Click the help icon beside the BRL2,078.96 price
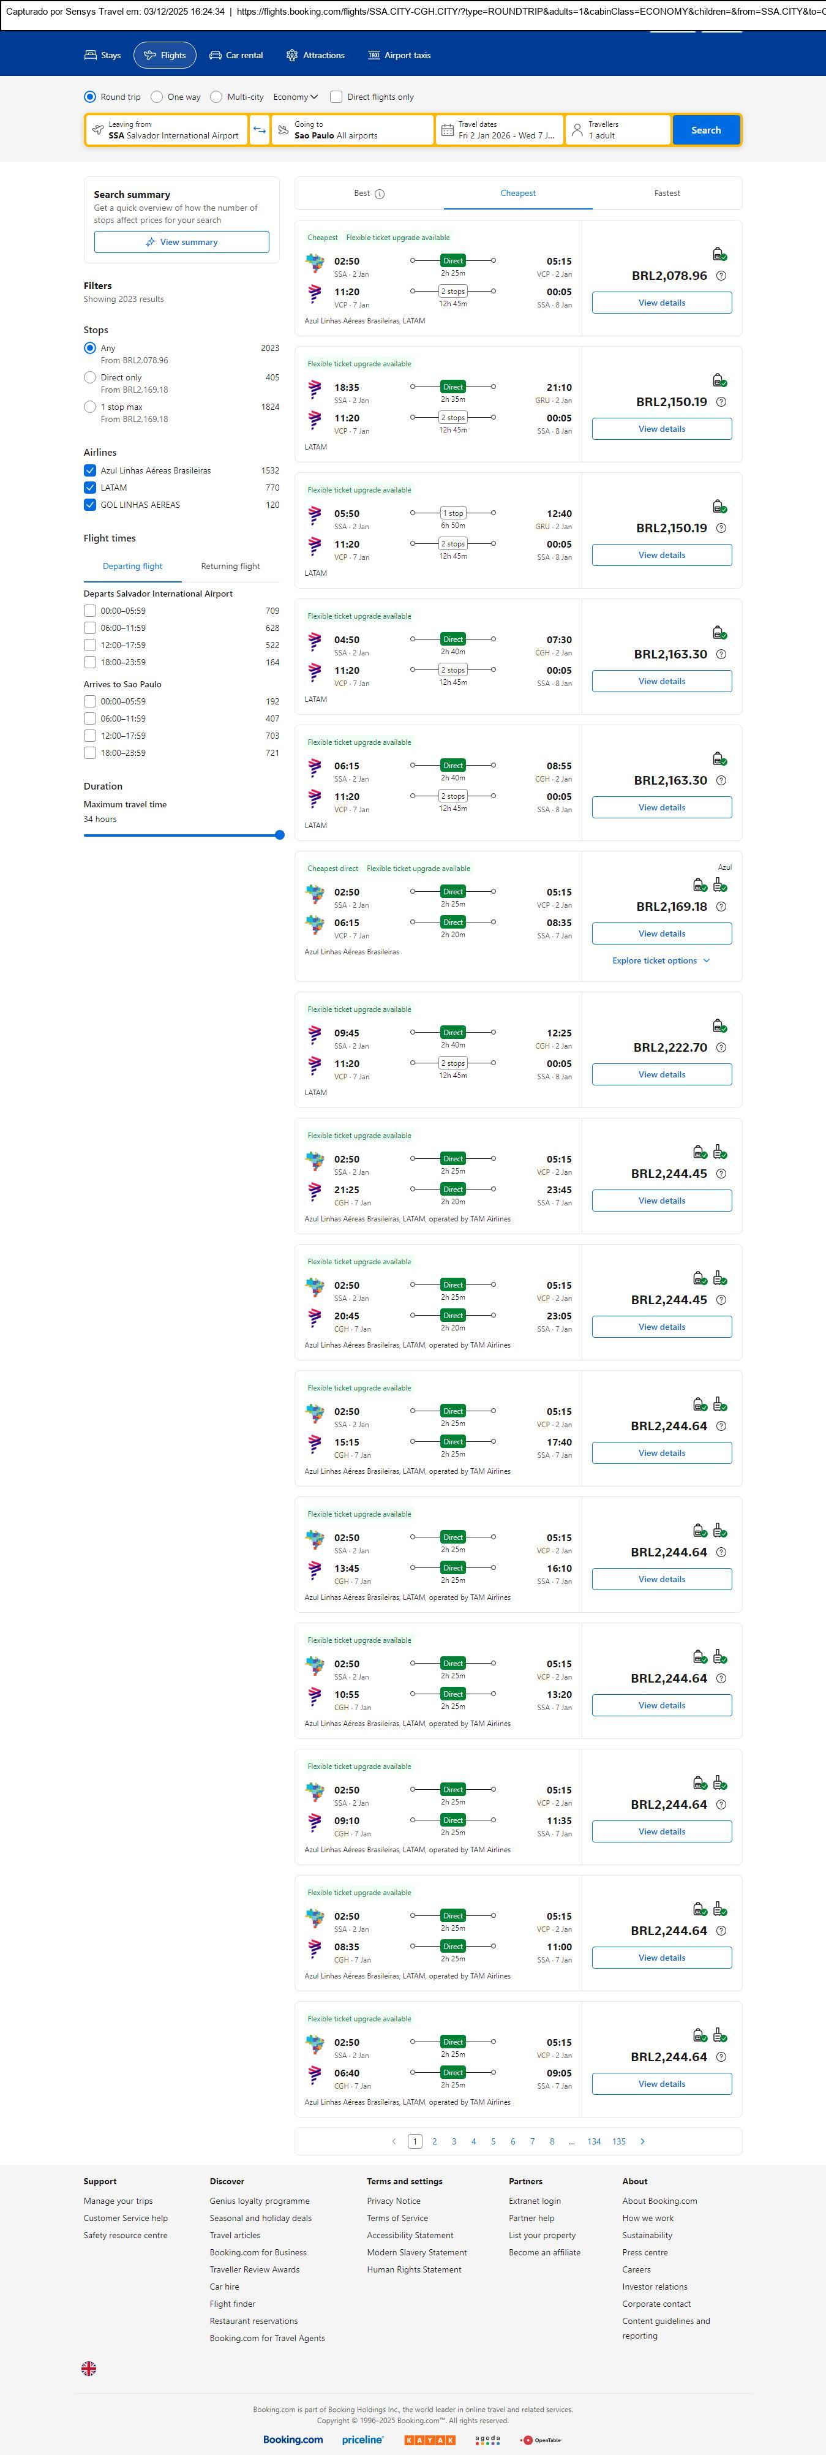This screenshot has width=826, height=2455. click(721, 276)
